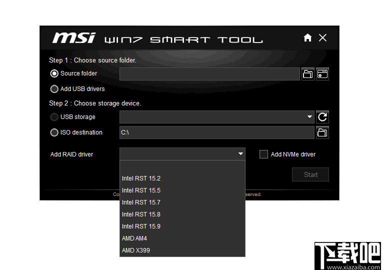Select source from optical drive icon
382x270 pixels.
322,74
